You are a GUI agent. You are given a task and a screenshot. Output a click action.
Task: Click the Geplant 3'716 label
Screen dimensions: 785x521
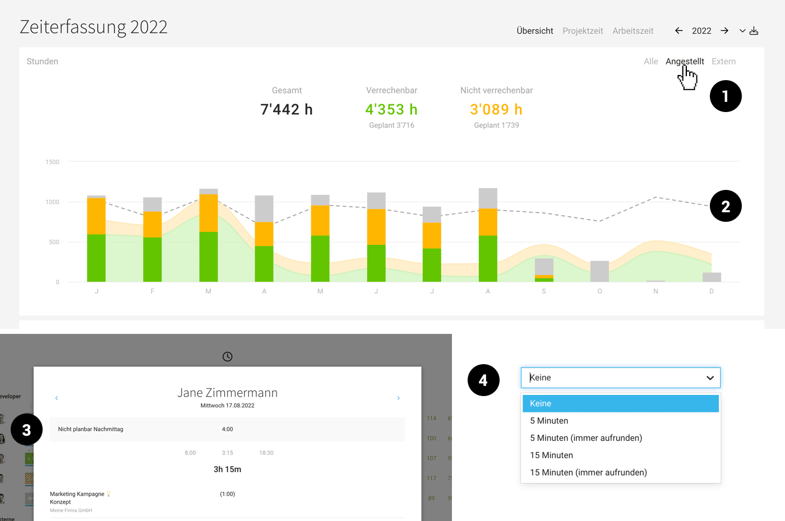(391, 125)
